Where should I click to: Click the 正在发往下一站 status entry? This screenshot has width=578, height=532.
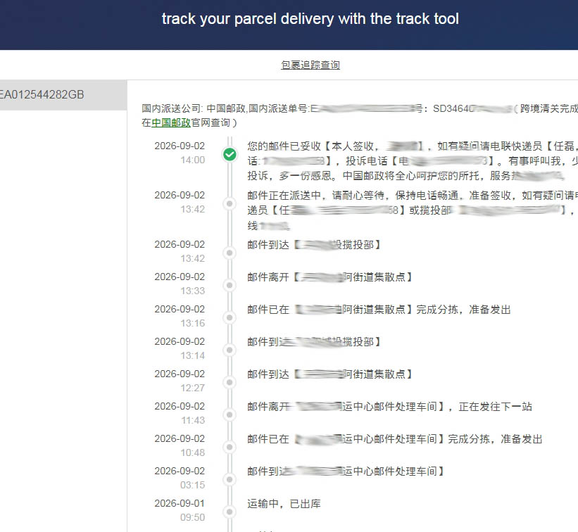pos(495,407)
